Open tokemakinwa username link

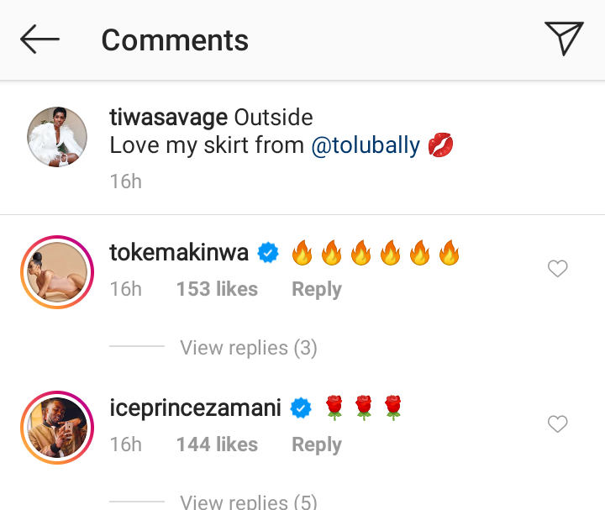pyautogui.click(x=180, y=252)
